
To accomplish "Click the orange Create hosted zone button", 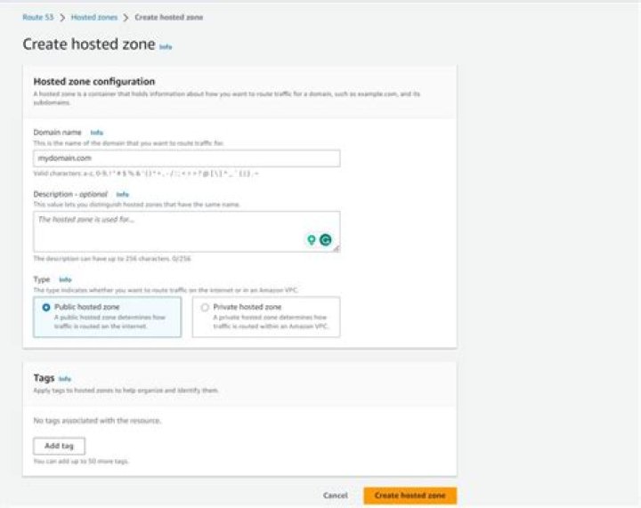I will pyautogui.click(x=410, y=496).
